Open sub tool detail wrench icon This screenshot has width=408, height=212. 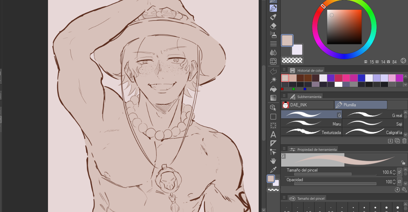pos(404,190)
